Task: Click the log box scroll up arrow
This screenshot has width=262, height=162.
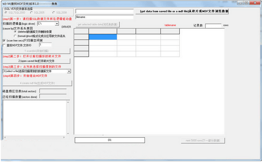Action: [68, 102]
